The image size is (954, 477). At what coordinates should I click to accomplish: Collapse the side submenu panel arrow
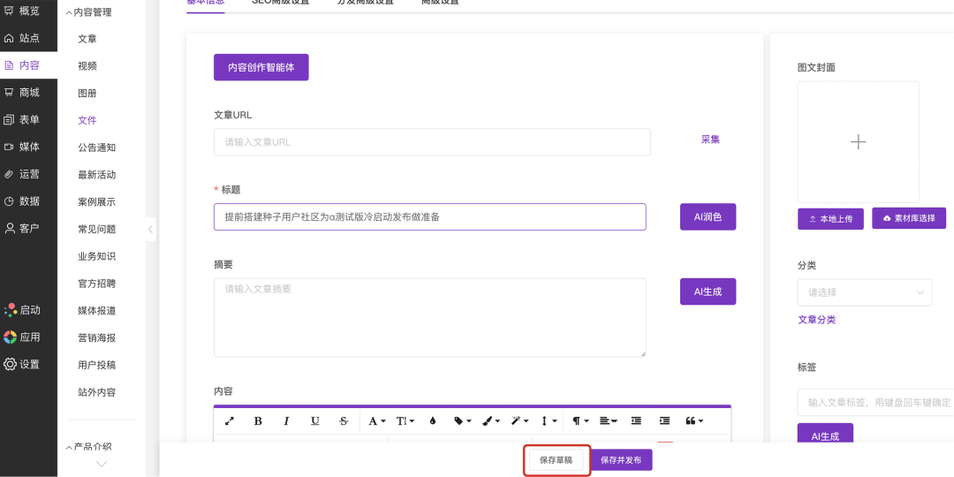(150, 230)
